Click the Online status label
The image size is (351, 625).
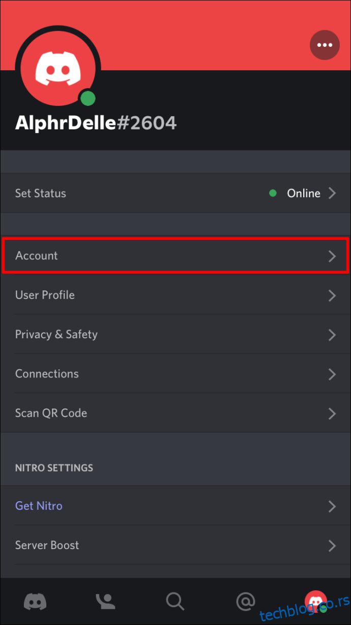304,193
